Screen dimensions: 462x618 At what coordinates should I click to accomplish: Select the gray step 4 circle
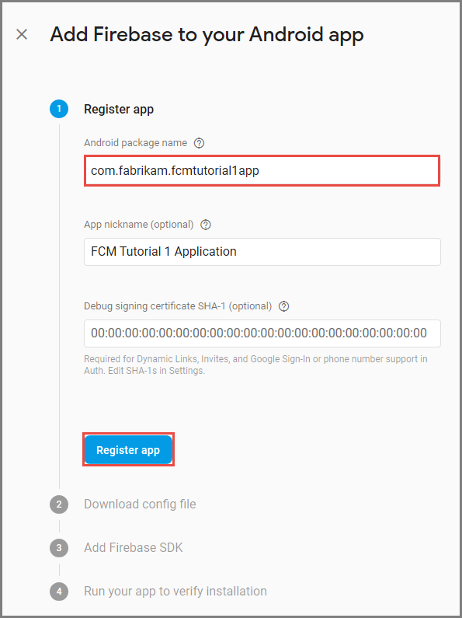pos(59,592)
